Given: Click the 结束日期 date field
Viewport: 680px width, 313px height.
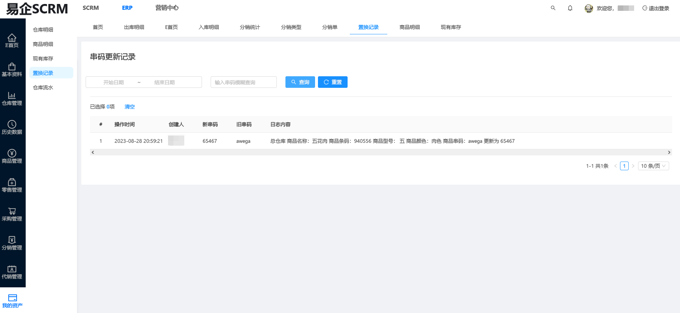Looking at the screenshot, I should pos(164,82).
